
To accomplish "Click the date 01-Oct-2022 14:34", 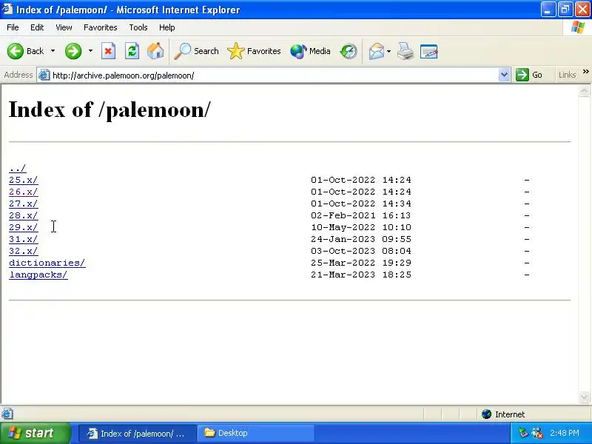I will [361, 204].
